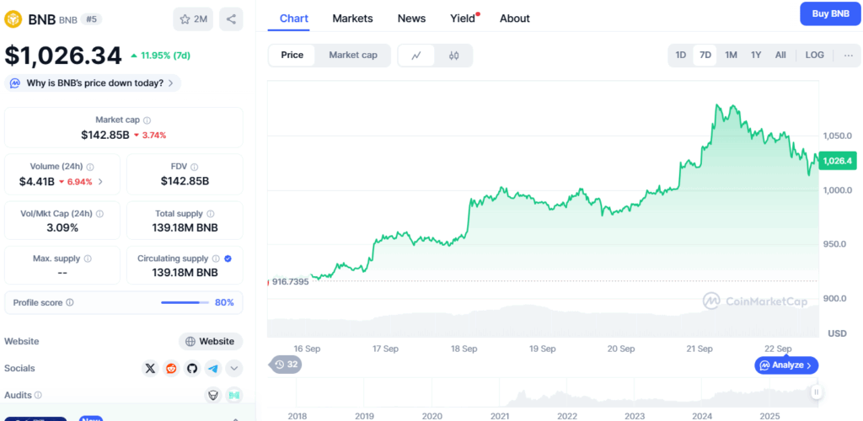
Task: Open the Reddit social link
Action: (171, 368)
